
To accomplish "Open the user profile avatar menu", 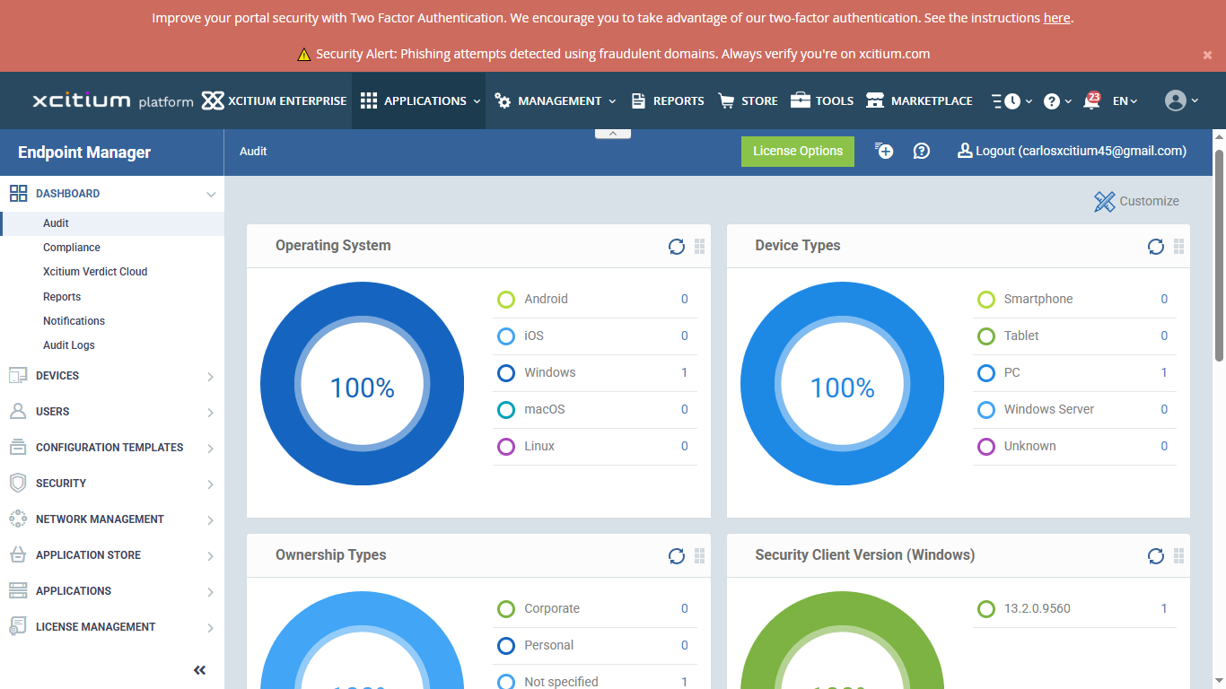I will [1181, 100].
